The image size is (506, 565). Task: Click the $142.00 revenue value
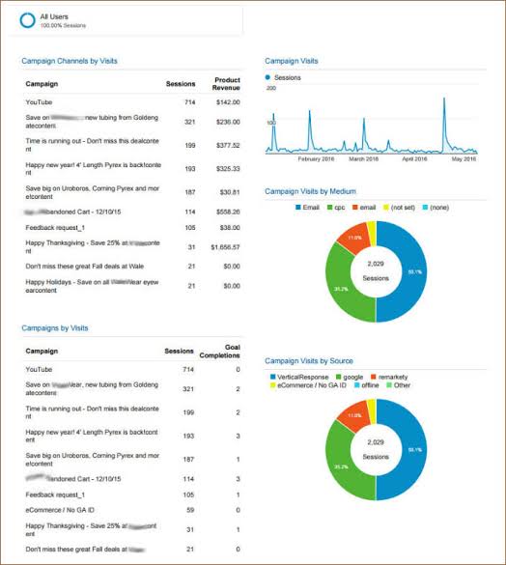pyautogui.click(x=228, y=102)
